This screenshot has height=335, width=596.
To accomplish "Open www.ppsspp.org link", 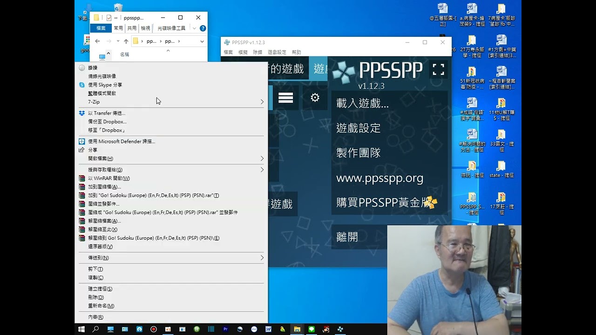I will [x=389, y=178].
